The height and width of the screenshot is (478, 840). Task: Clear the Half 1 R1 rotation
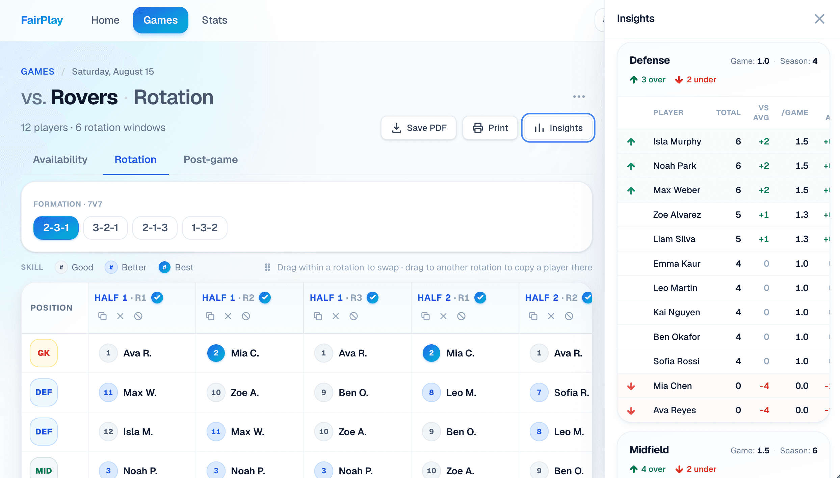pos(120,316)
